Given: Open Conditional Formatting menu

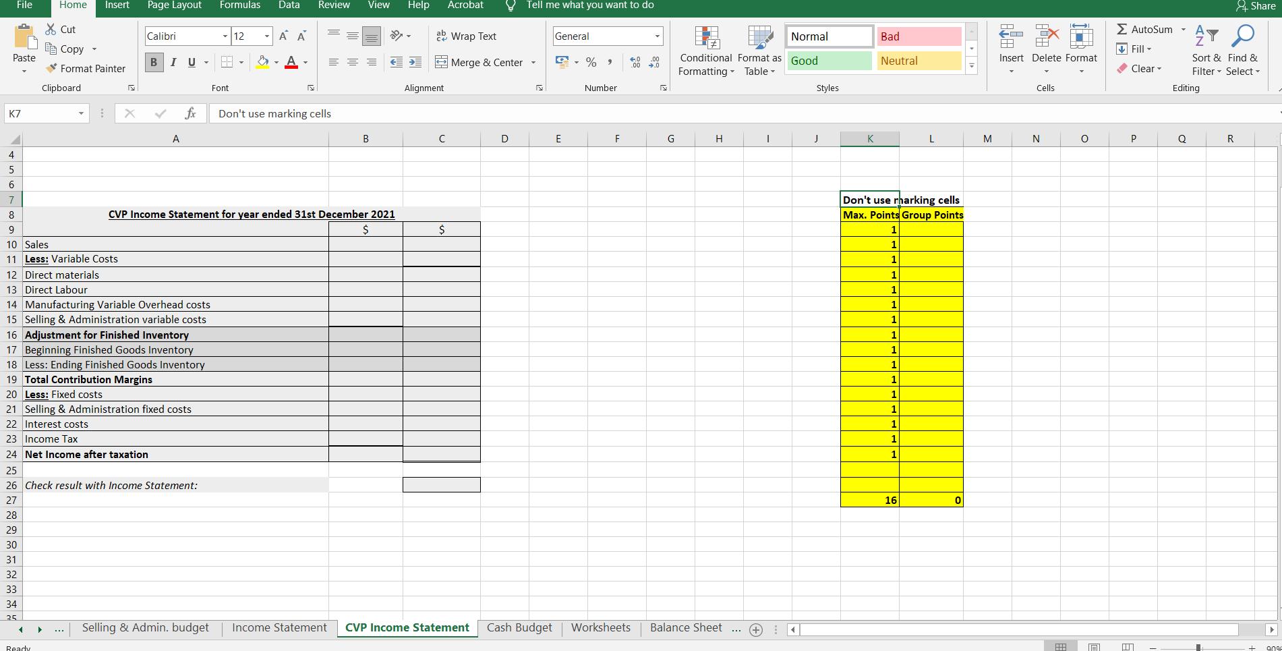Looking at the screenshot, I should point(706,51).
